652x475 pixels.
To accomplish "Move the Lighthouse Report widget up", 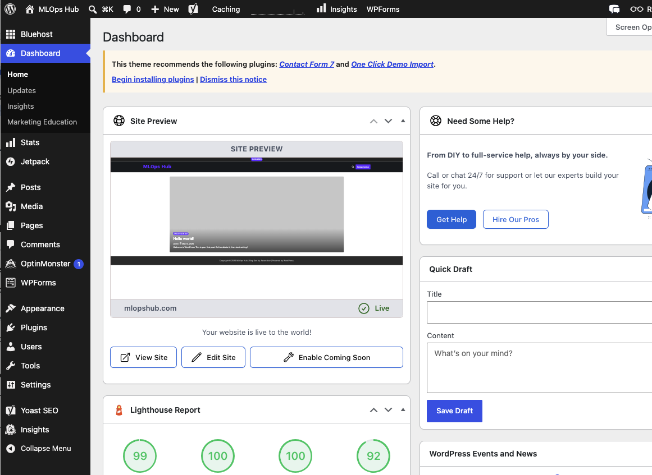I will 374,411.
